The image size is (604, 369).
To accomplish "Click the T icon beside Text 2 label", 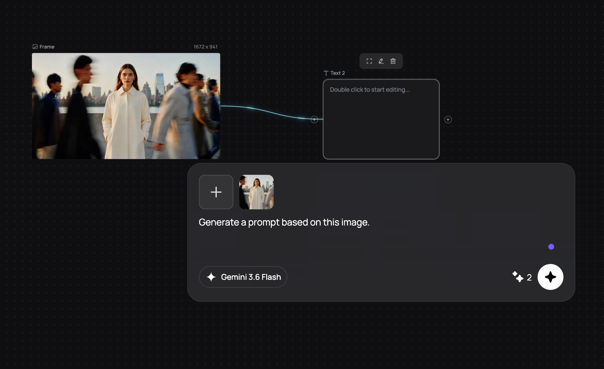I will [x=326, y=73].
